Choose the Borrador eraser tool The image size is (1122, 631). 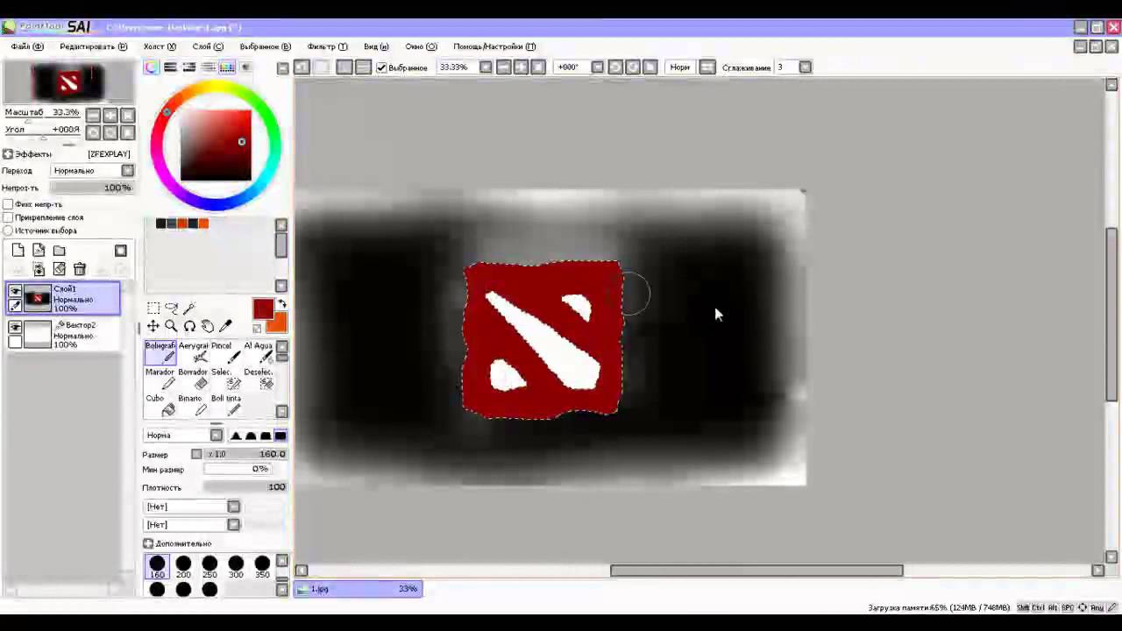193,379
